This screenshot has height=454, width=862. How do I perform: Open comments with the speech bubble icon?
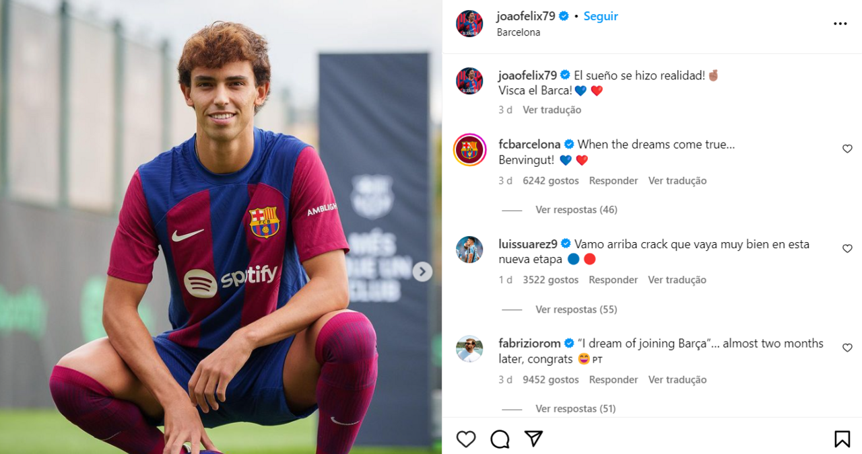click(x=500, y=439)
